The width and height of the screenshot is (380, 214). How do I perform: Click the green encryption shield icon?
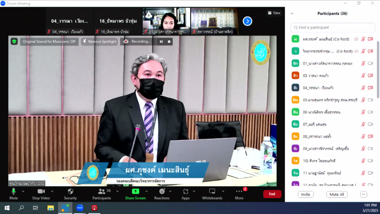click(x=14, y=42)
